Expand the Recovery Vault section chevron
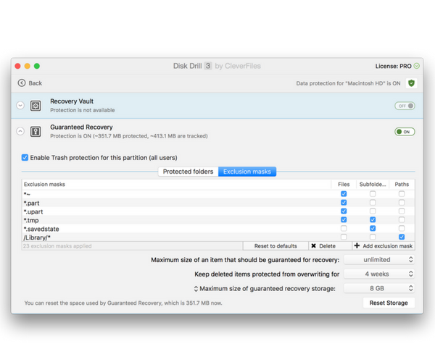The height and width of the screenshot is (362, 435). coord(20,106)
